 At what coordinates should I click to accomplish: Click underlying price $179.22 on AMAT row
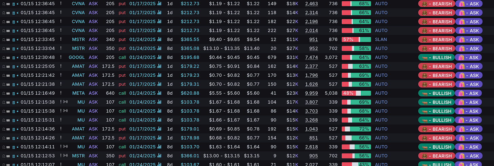tap(190, 66)
